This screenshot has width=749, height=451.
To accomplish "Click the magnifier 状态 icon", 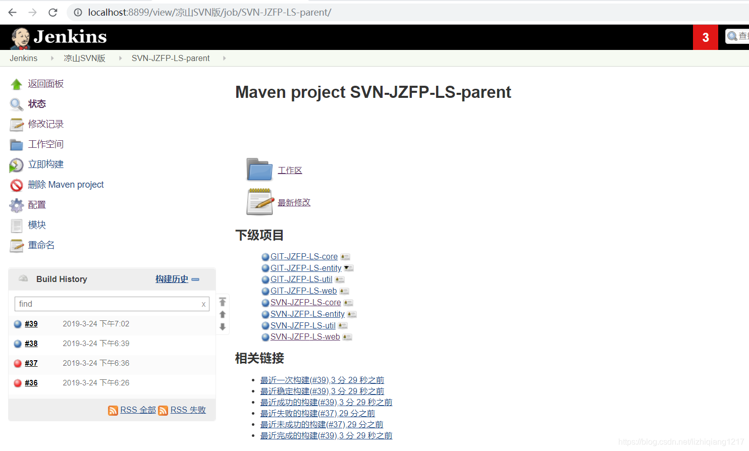I will pos(17,104).
